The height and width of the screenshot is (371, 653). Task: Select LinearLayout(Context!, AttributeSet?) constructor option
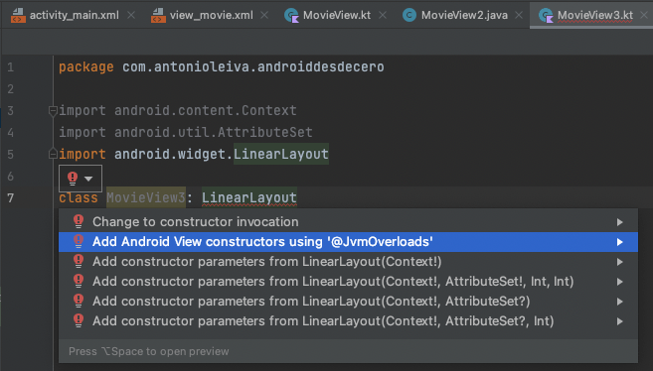(348, 302)
